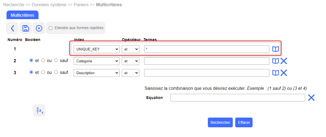The width and height of the screenshot is (326, 137).
Task: Click the back arrow icon
Action: pos(12,28)
